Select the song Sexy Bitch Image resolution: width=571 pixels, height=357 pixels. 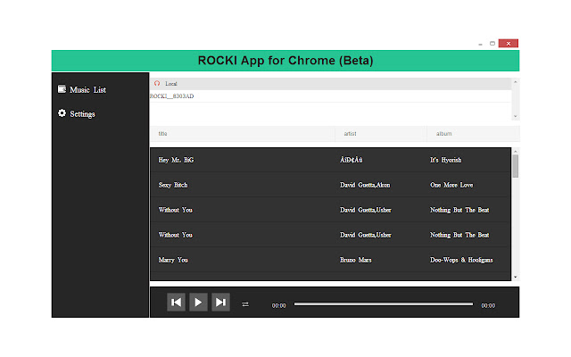tap(173, 185)
